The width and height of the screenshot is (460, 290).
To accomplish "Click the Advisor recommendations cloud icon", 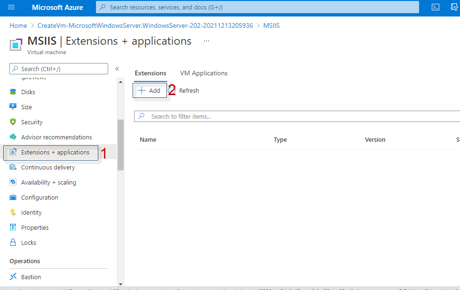I will [x=13, y=137].
